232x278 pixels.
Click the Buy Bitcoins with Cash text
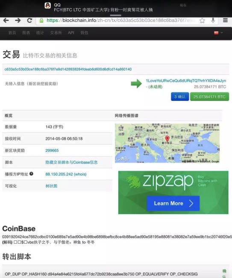point(207,181)
